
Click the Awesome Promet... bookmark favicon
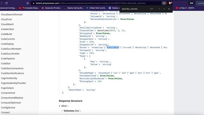click(x=43, y=8)
